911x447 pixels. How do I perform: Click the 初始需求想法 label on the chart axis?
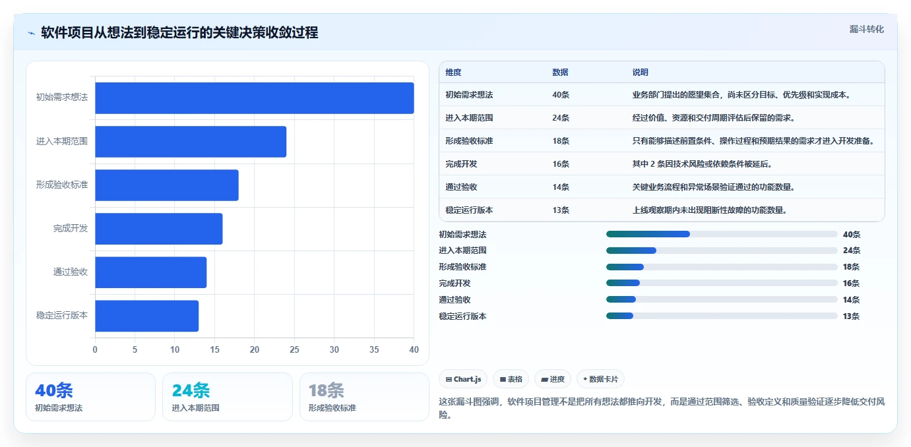(x=62, y=98)
